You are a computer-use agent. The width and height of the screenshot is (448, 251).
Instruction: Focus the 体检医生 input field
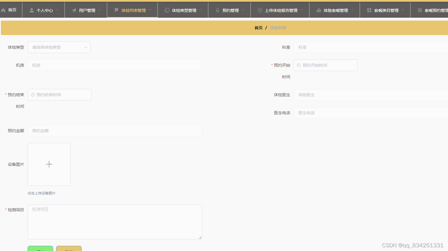point(371,95)
